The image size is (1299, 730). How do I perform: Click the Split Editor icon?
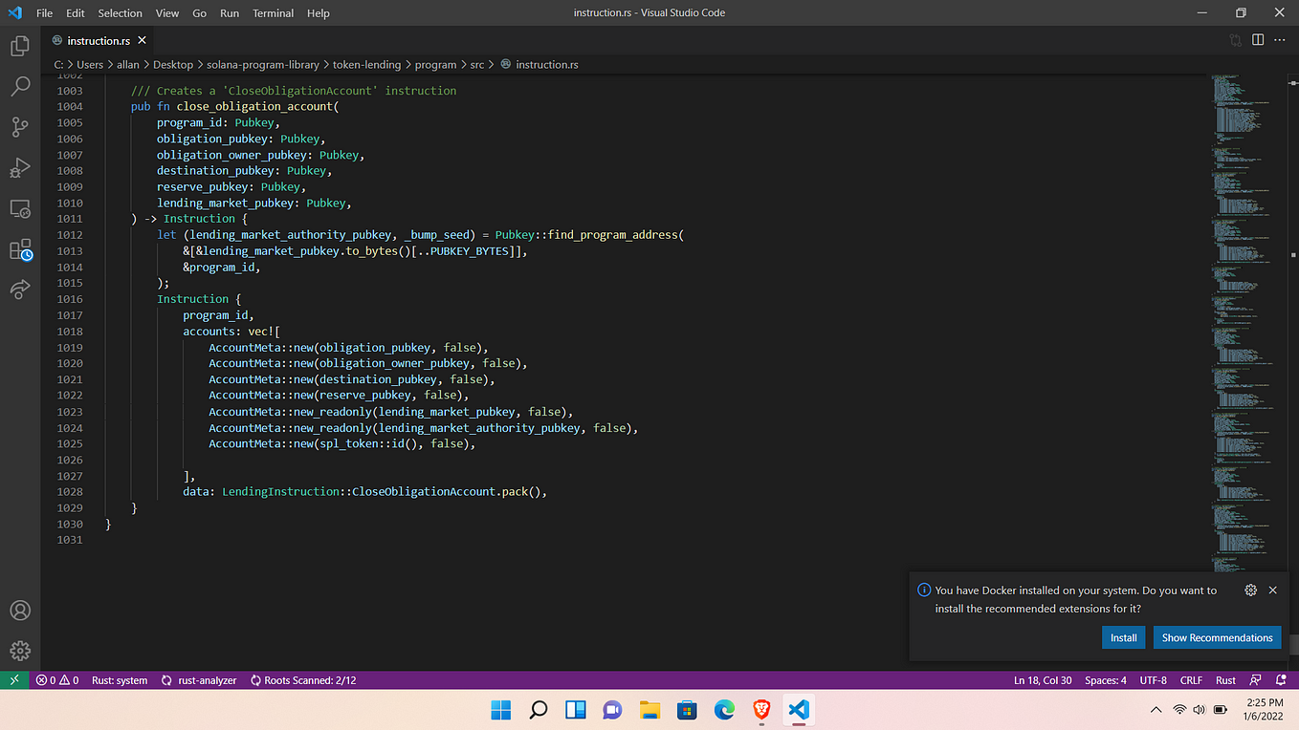(x=1258, y=40)
